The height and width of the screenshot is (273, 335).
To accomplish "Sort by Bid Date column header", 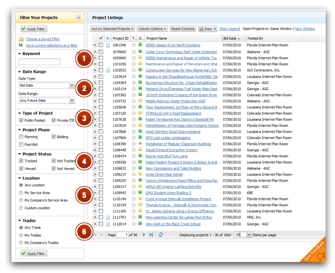I will coord(232,39).
